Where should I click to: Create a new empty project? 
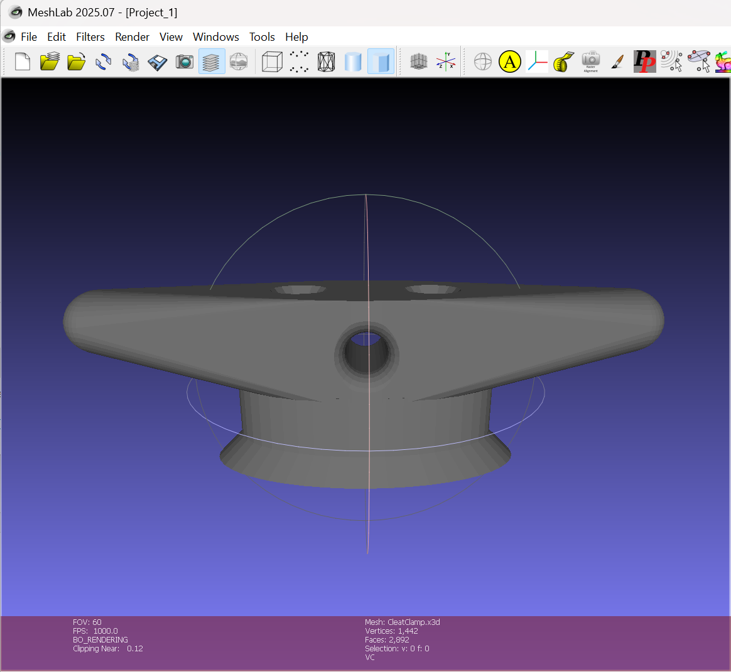click(x=23, y=61)
